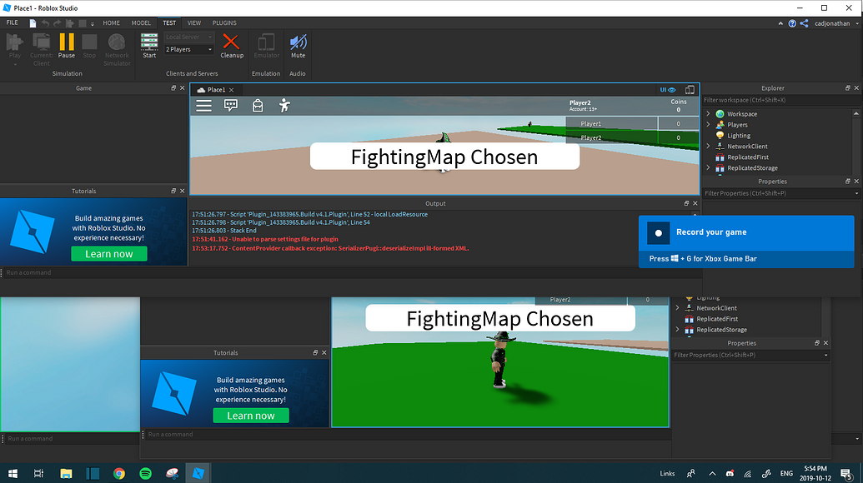Click the jump character icon in the viewport

[x=283, y=106]
